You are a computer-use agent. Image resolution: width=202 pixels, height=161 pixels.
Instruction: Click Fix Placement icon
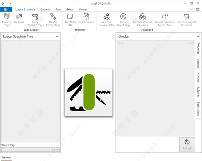tap(86, 16)
